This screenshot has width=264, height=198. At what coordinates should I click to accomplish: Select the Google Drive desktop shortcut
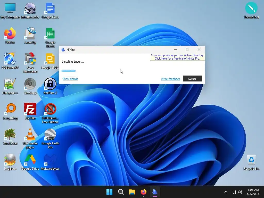pyautogui.click(x=30, y=162)
